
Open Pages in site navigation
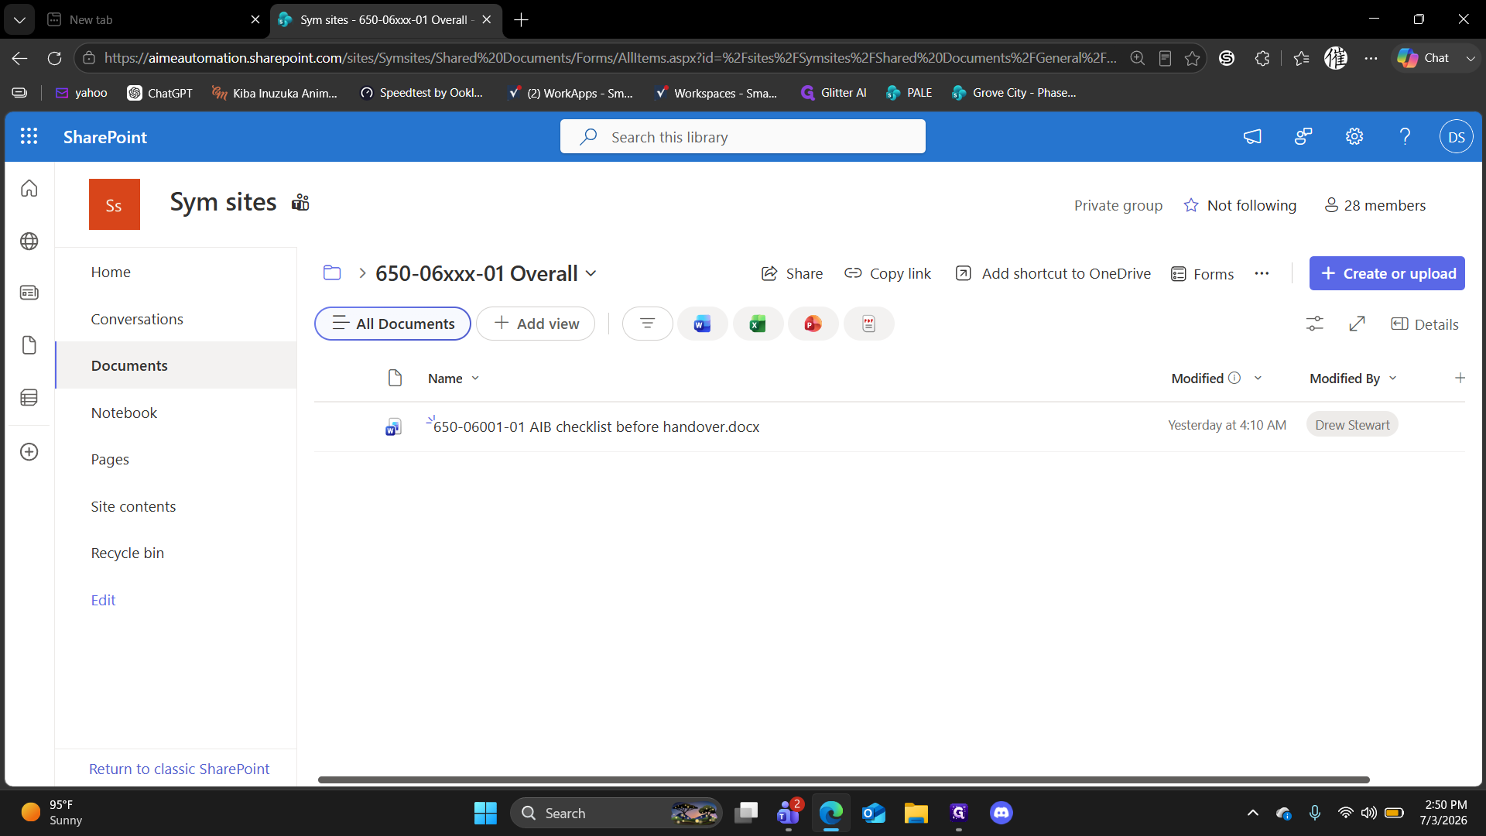click(x=110, y=459)
